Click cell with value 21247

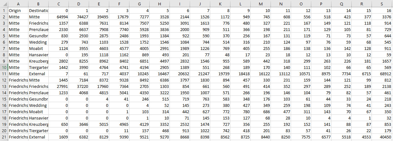tap(200, 74)
